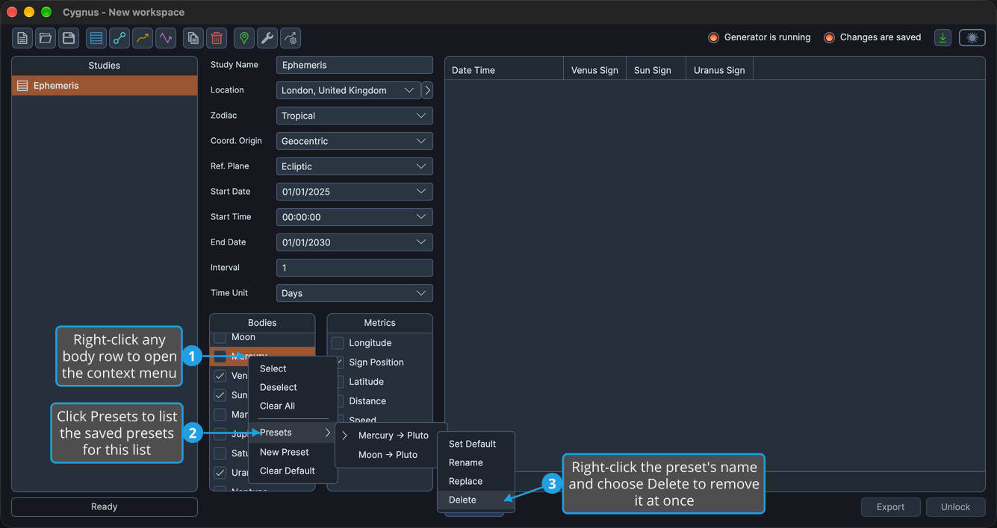Click the Generator is running indicator
The height and width of the screenshot is (528, 997).
[760, 37]
